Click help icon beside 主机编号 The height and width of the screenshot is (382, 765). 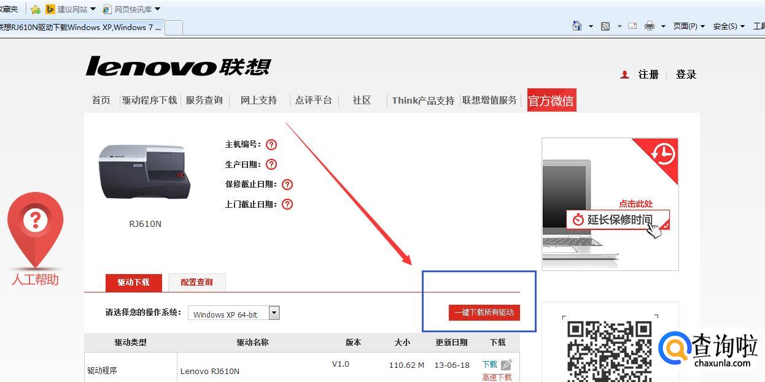click(x=271, y=145)
